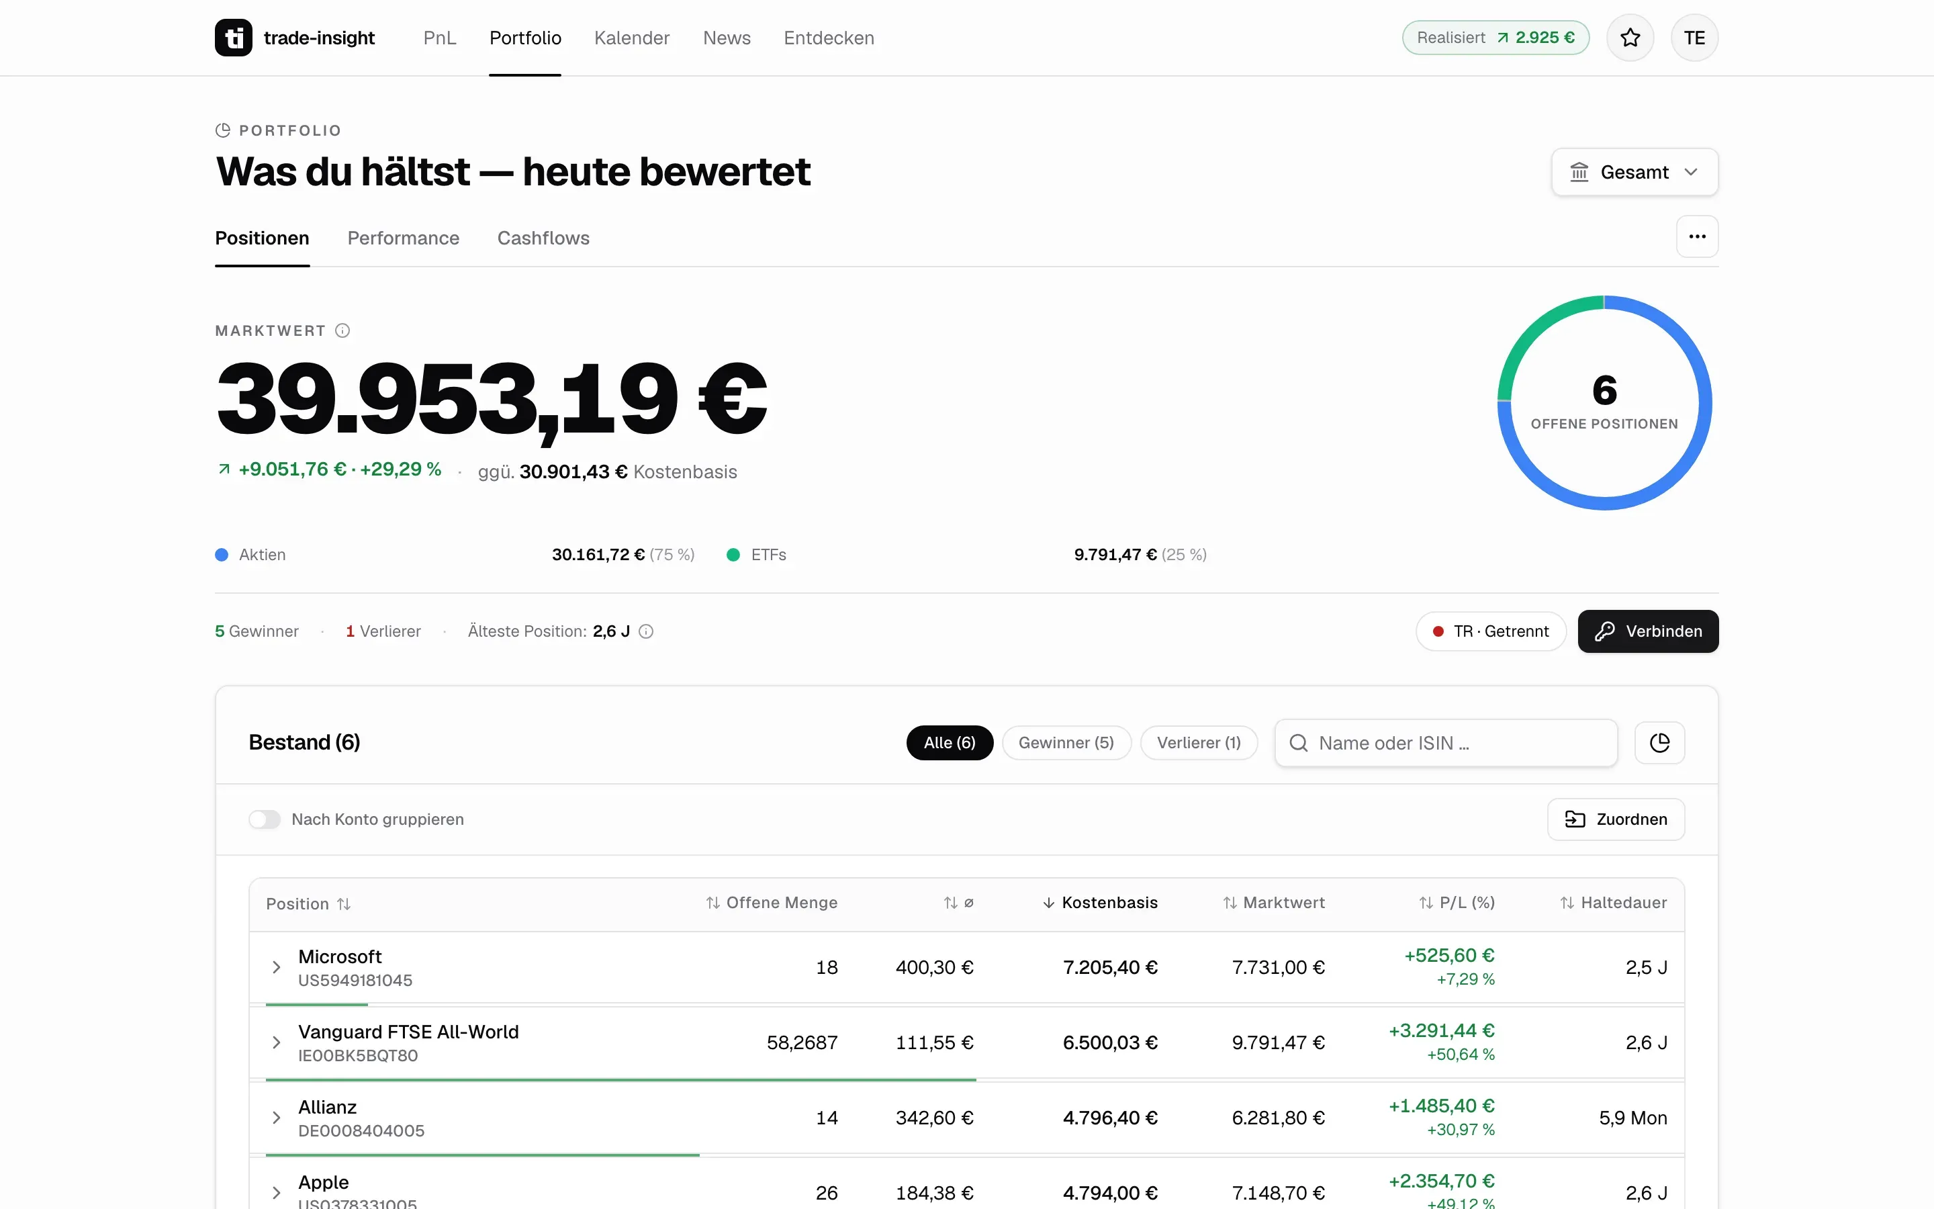1934x1209 pixels.
Task: Open the pie chart view in Bestand
Action: pyautogui.click(x=1659, y=743)
